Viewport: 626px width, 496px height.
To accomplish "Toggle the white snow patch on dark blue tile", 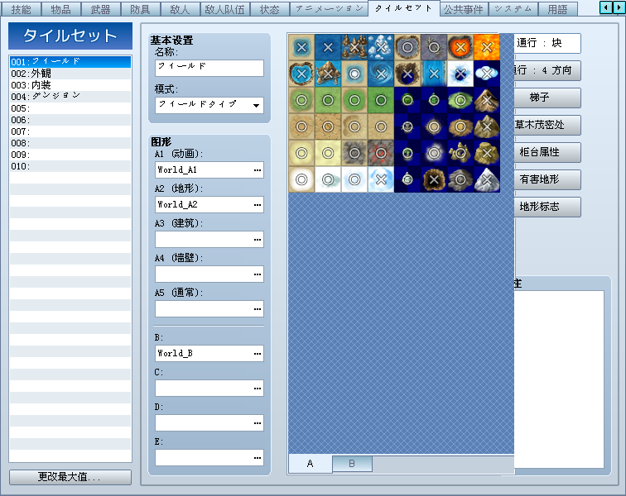I will tap(434, 153).
